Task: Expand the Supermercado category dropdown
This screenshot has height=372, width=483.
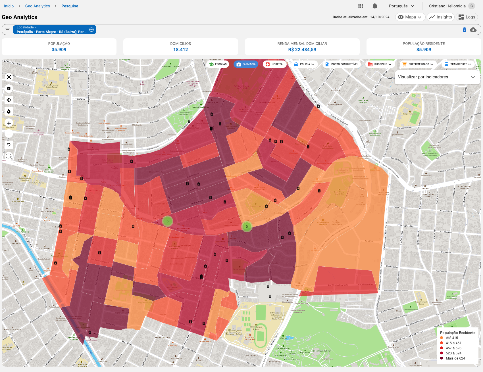Action: 418,64
